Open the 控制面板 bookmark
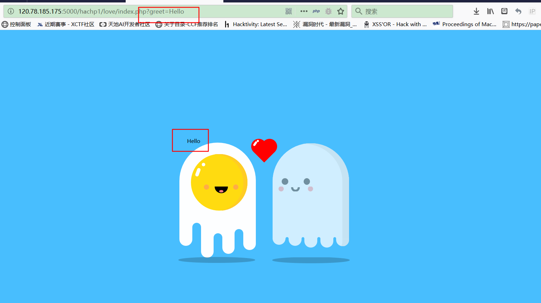541x303 pixels. tap(16, 24)
